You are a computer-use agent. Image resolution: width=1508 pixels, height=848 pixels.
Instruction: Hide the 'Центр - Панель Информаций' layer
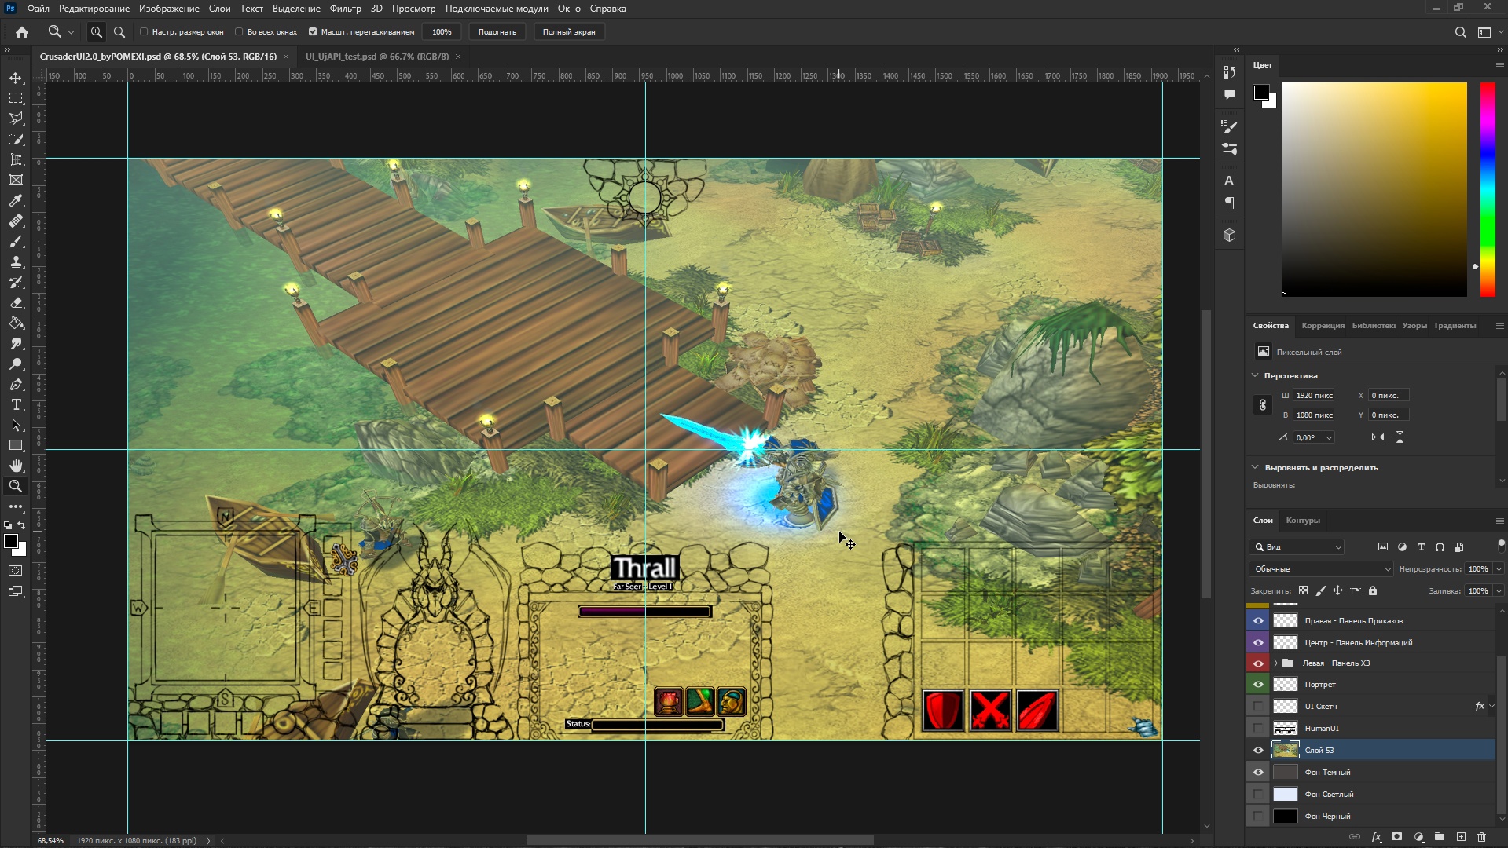[x=1258, y=642]
